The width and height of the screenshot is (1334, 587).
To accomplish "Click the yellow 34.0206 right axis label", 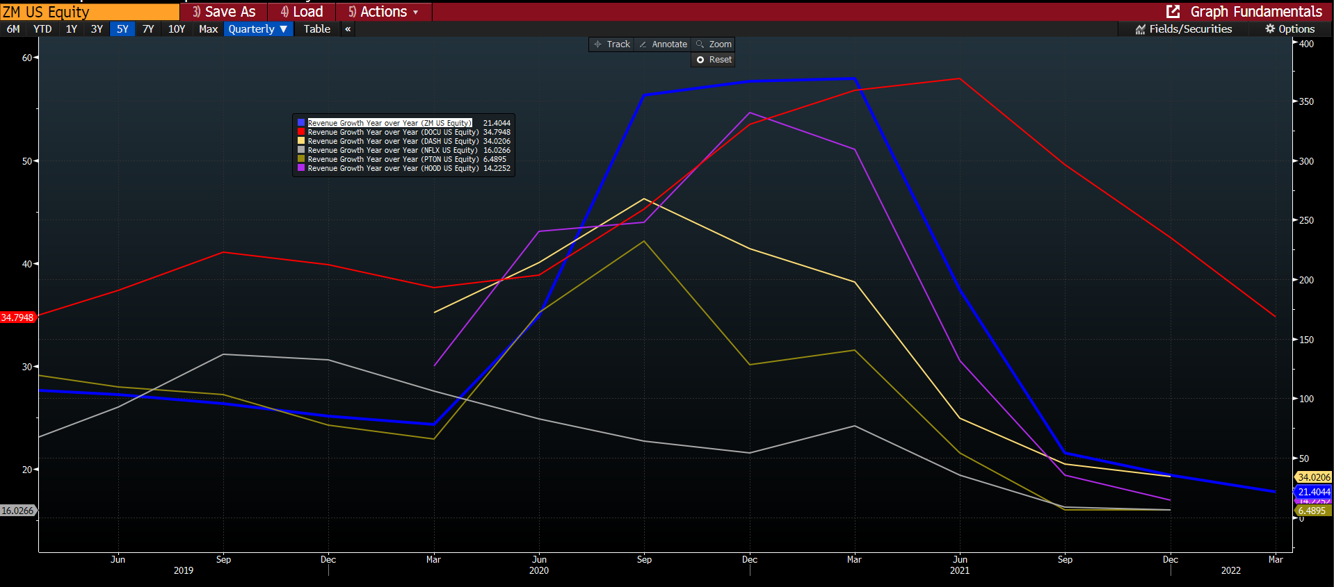I will 1313,477.
